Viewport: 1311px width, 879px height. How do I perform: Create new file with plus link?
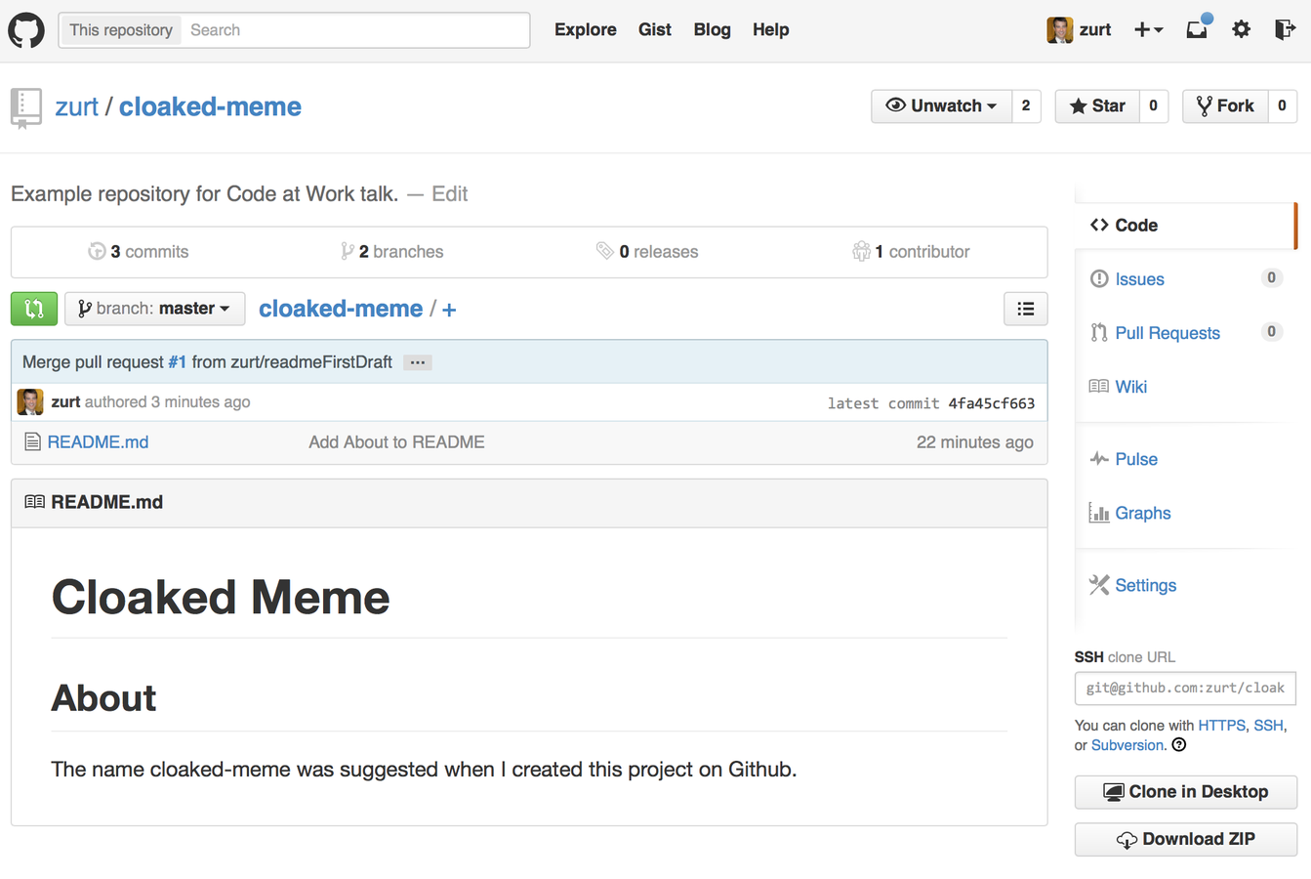[x=449, y=310]
